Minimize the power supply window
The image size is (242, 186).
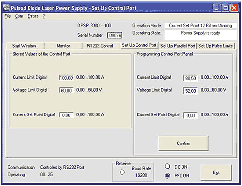[217, 8]
